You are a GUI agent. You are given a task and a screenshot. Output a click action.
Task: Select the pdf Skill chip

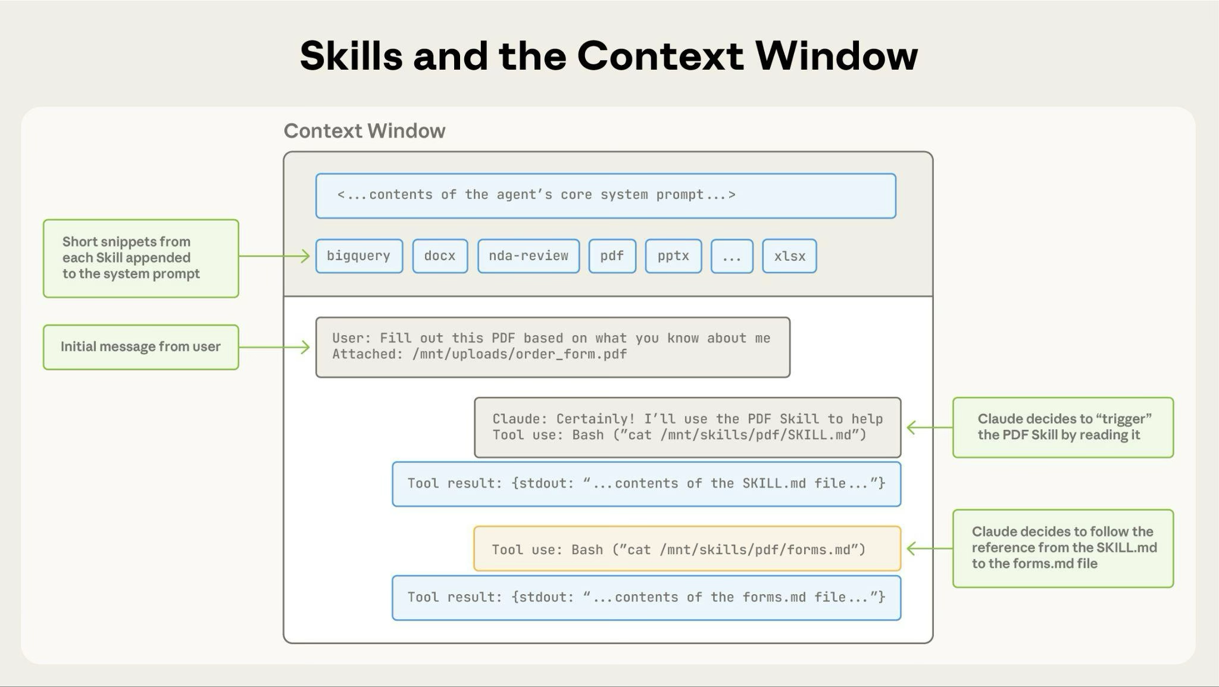pos(612,256)
